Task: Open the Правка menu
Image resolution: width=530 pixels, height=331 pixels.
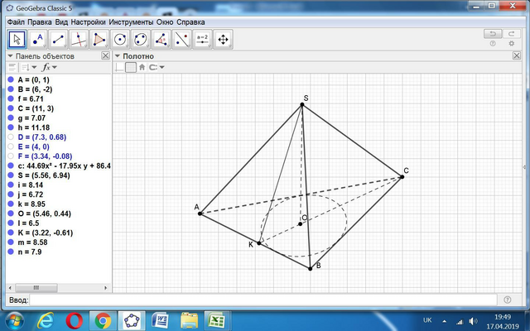Action: click(x=40, y=22)
